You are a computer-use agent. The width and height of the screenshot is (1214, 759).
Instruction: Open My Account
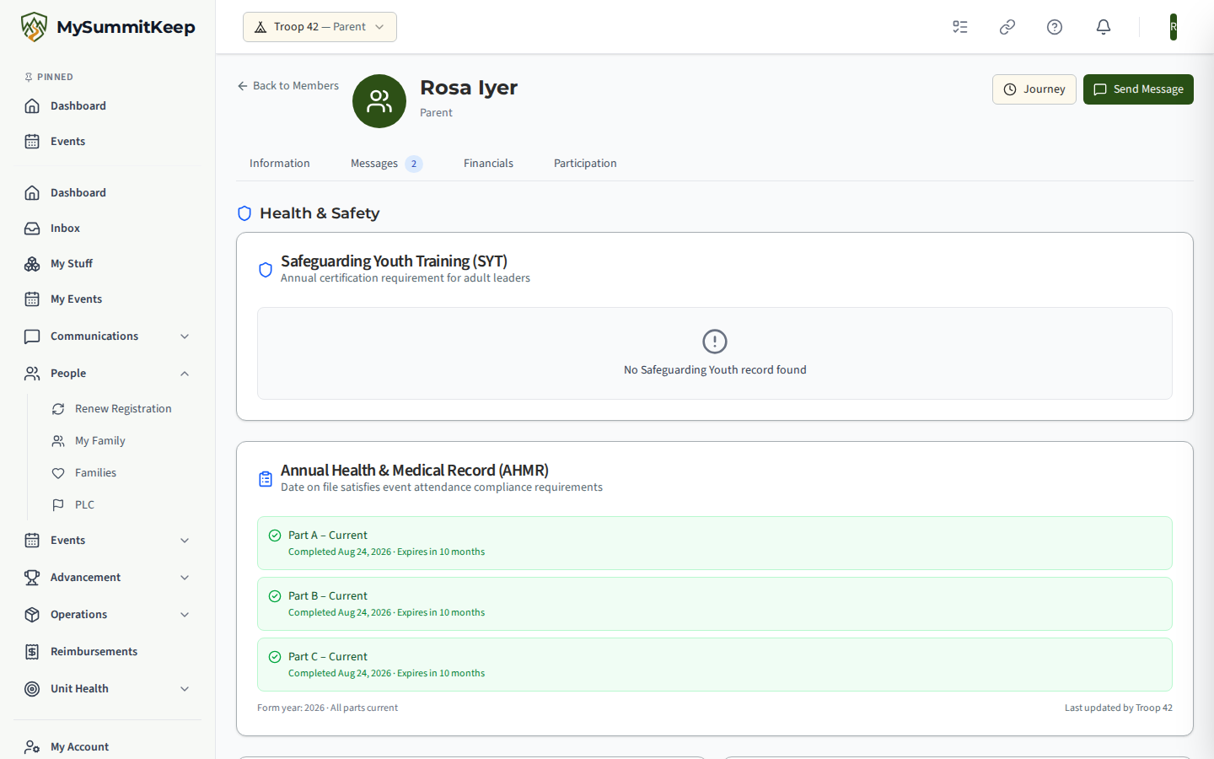point(108,746)
